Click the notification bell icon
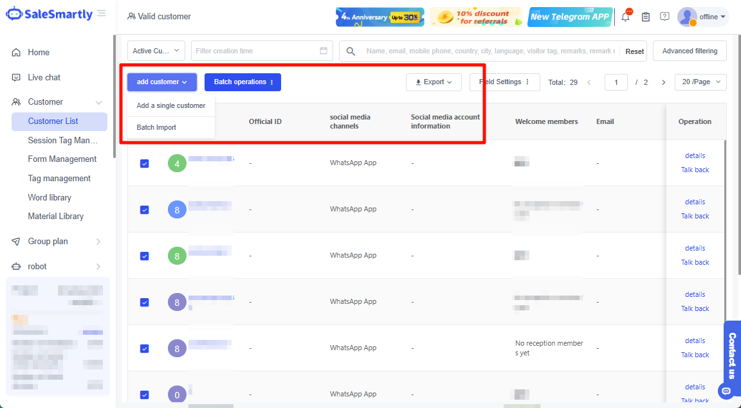 [625, 17]
